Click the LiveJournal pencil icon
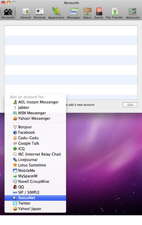This screenshot has width=142, height=225. (x=15, y=160)
